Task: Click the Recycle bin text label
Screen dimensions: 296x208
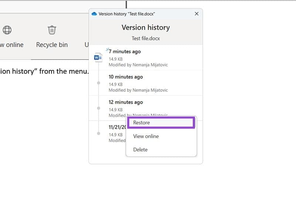Action: click(52, 45)
